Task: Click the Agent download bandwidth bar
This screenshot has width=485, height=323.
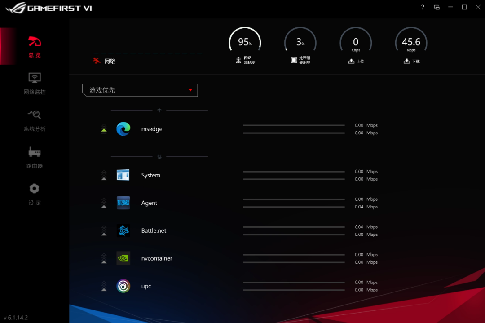Action: point(294,207)
